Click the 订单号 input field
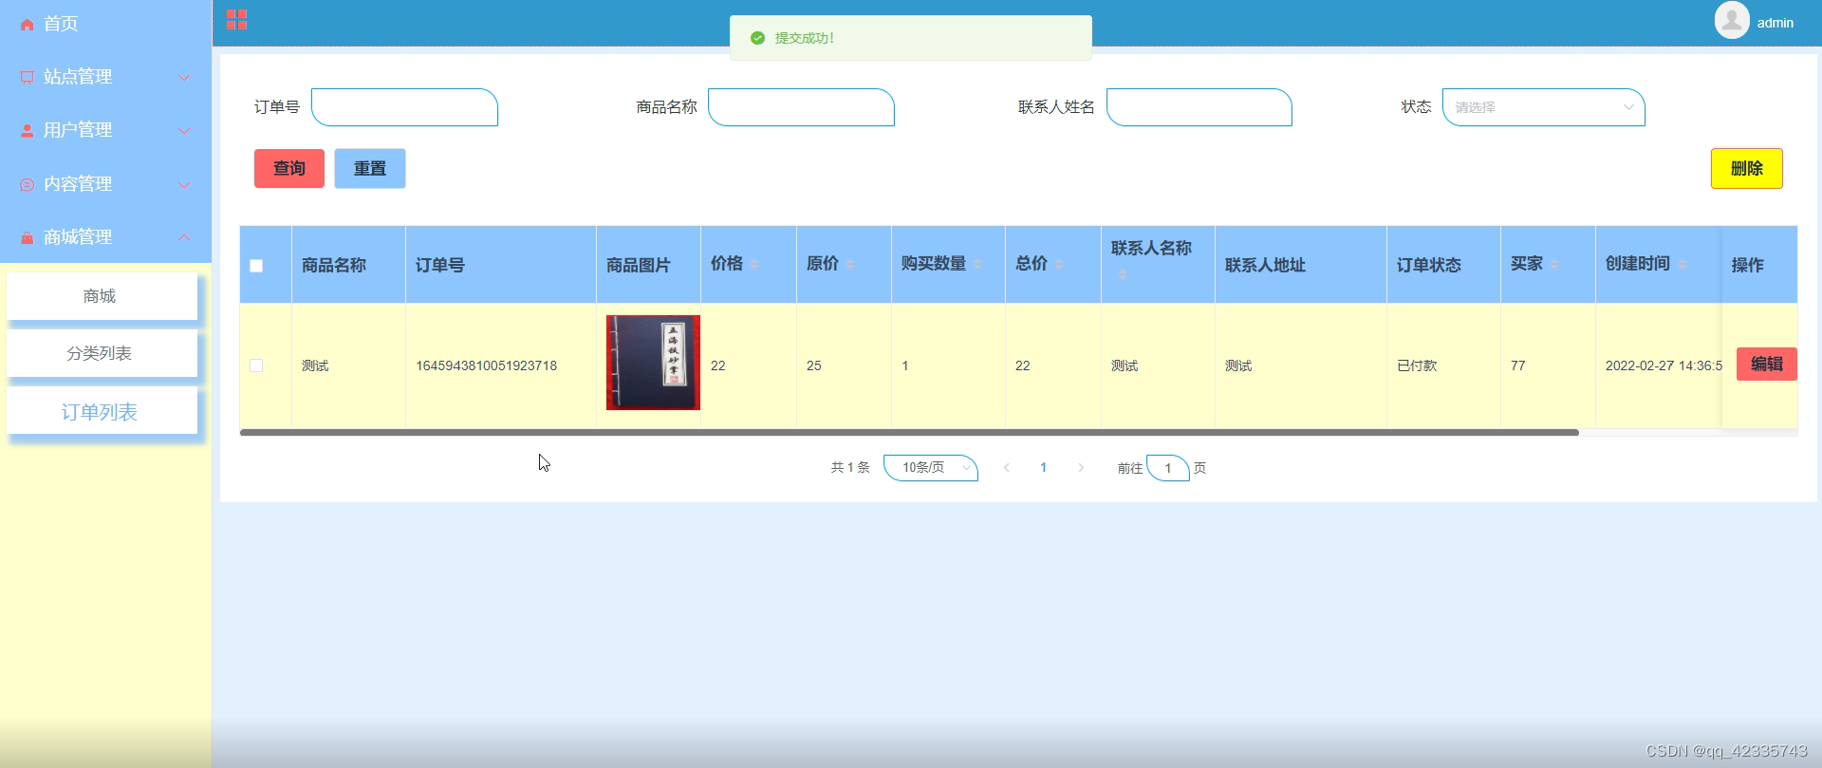This screenshot has height=768, width=1822. click(x=404, y=107)
